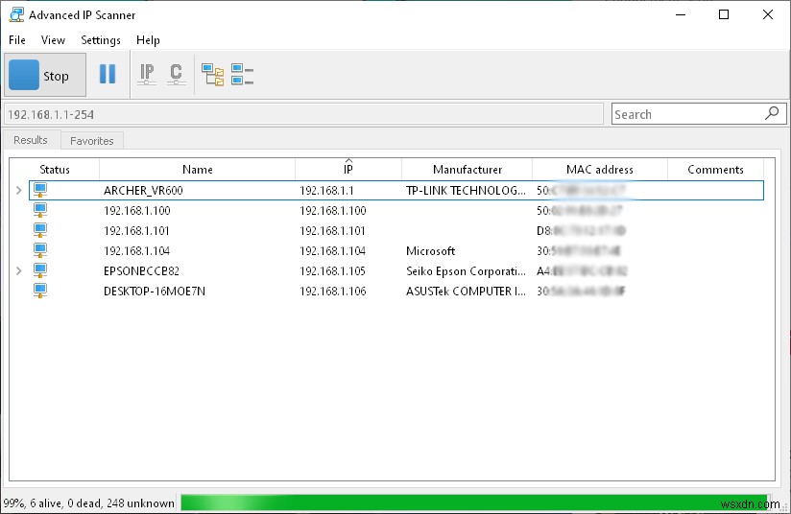Click the Seiko Epson Corporati... cell
791x514 pixels.
point(466,271)
